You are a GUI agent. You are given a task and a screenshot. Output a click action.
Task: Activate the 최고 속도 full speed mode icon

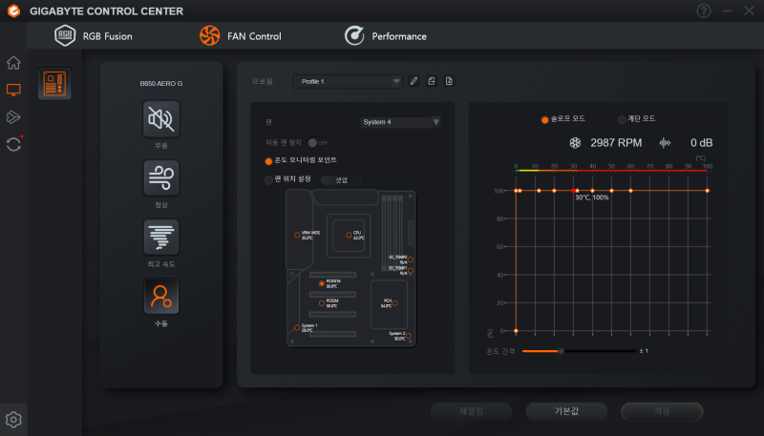[161, 237]
